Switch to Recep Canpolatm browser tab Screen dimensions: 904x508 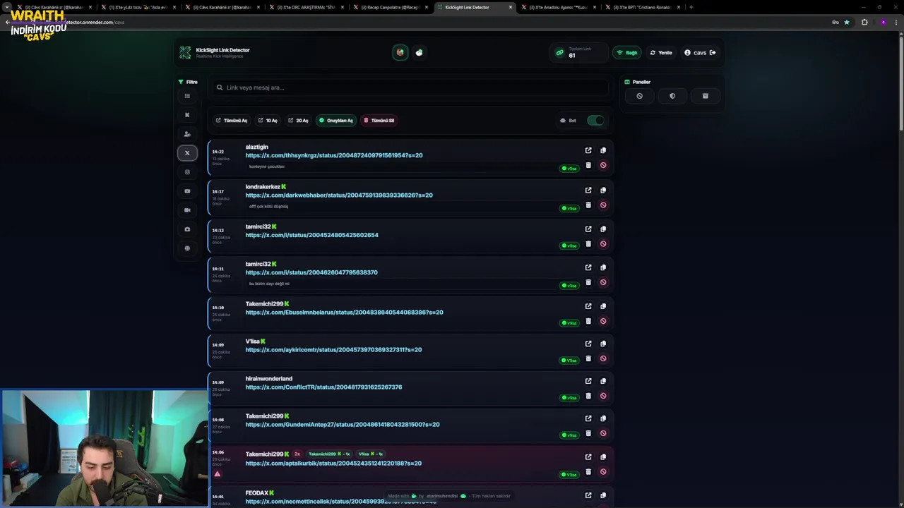pos(389,7)
